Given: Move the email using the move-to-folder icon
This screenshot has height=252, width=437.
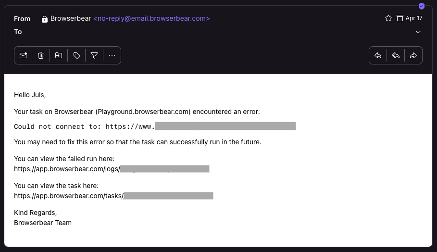Looking at the screenshot, I should 59,55.
